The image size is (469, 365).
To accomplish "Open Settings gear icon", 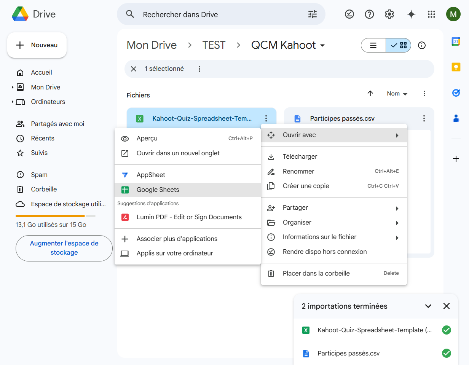I will [389, 14].
